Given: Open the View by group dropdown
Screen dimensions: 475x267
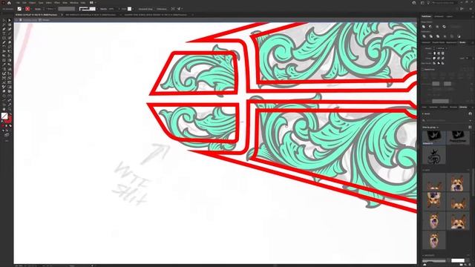Looking at the screenshot, I should (x=430, y=128).
